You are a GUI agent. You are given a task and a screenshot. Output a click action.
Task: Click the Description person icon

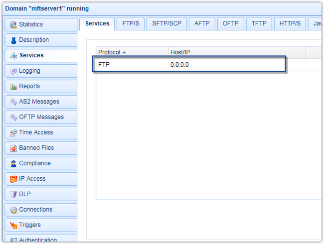(x=13, y=40)
